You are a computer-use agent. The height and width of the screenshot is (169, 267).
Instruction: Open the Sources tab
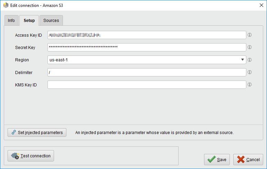point(51,21)
